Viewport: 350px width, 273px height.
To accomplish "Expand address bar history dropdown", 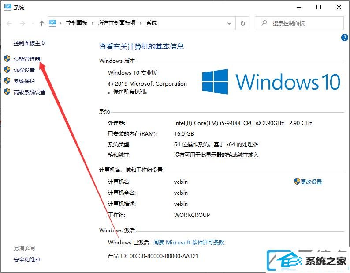I will click(229, 23).
